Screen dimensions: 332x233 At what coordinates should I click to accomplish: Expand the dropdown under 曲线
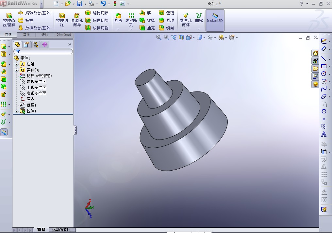(199, 29)
